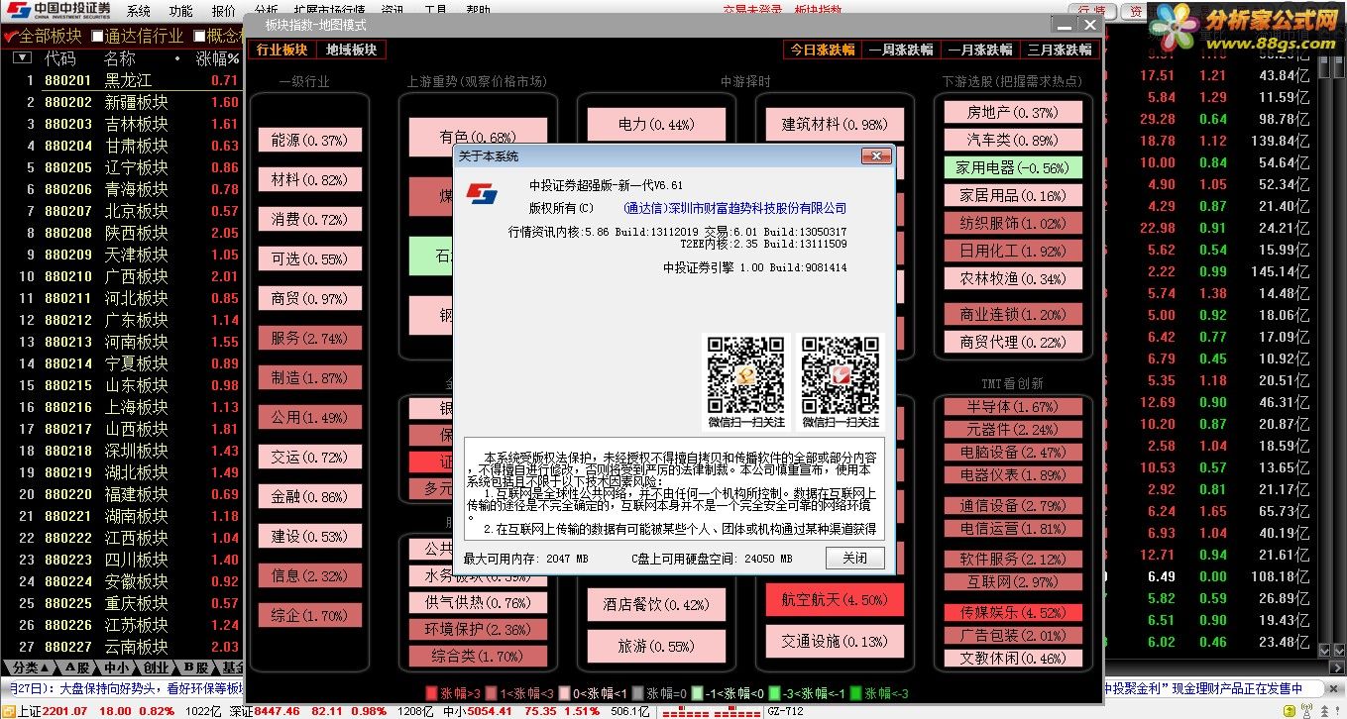Image resolution: width=1347 pixels, height=719 pixels.
Task: Switch to 地域板块 tab
Action: click(351, 50)
